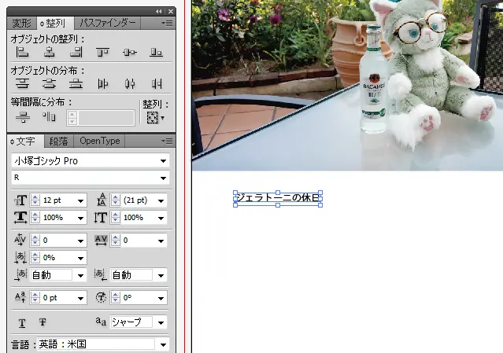Click horizontal align center icon
503x353 pixels.
tap(49, 53)
